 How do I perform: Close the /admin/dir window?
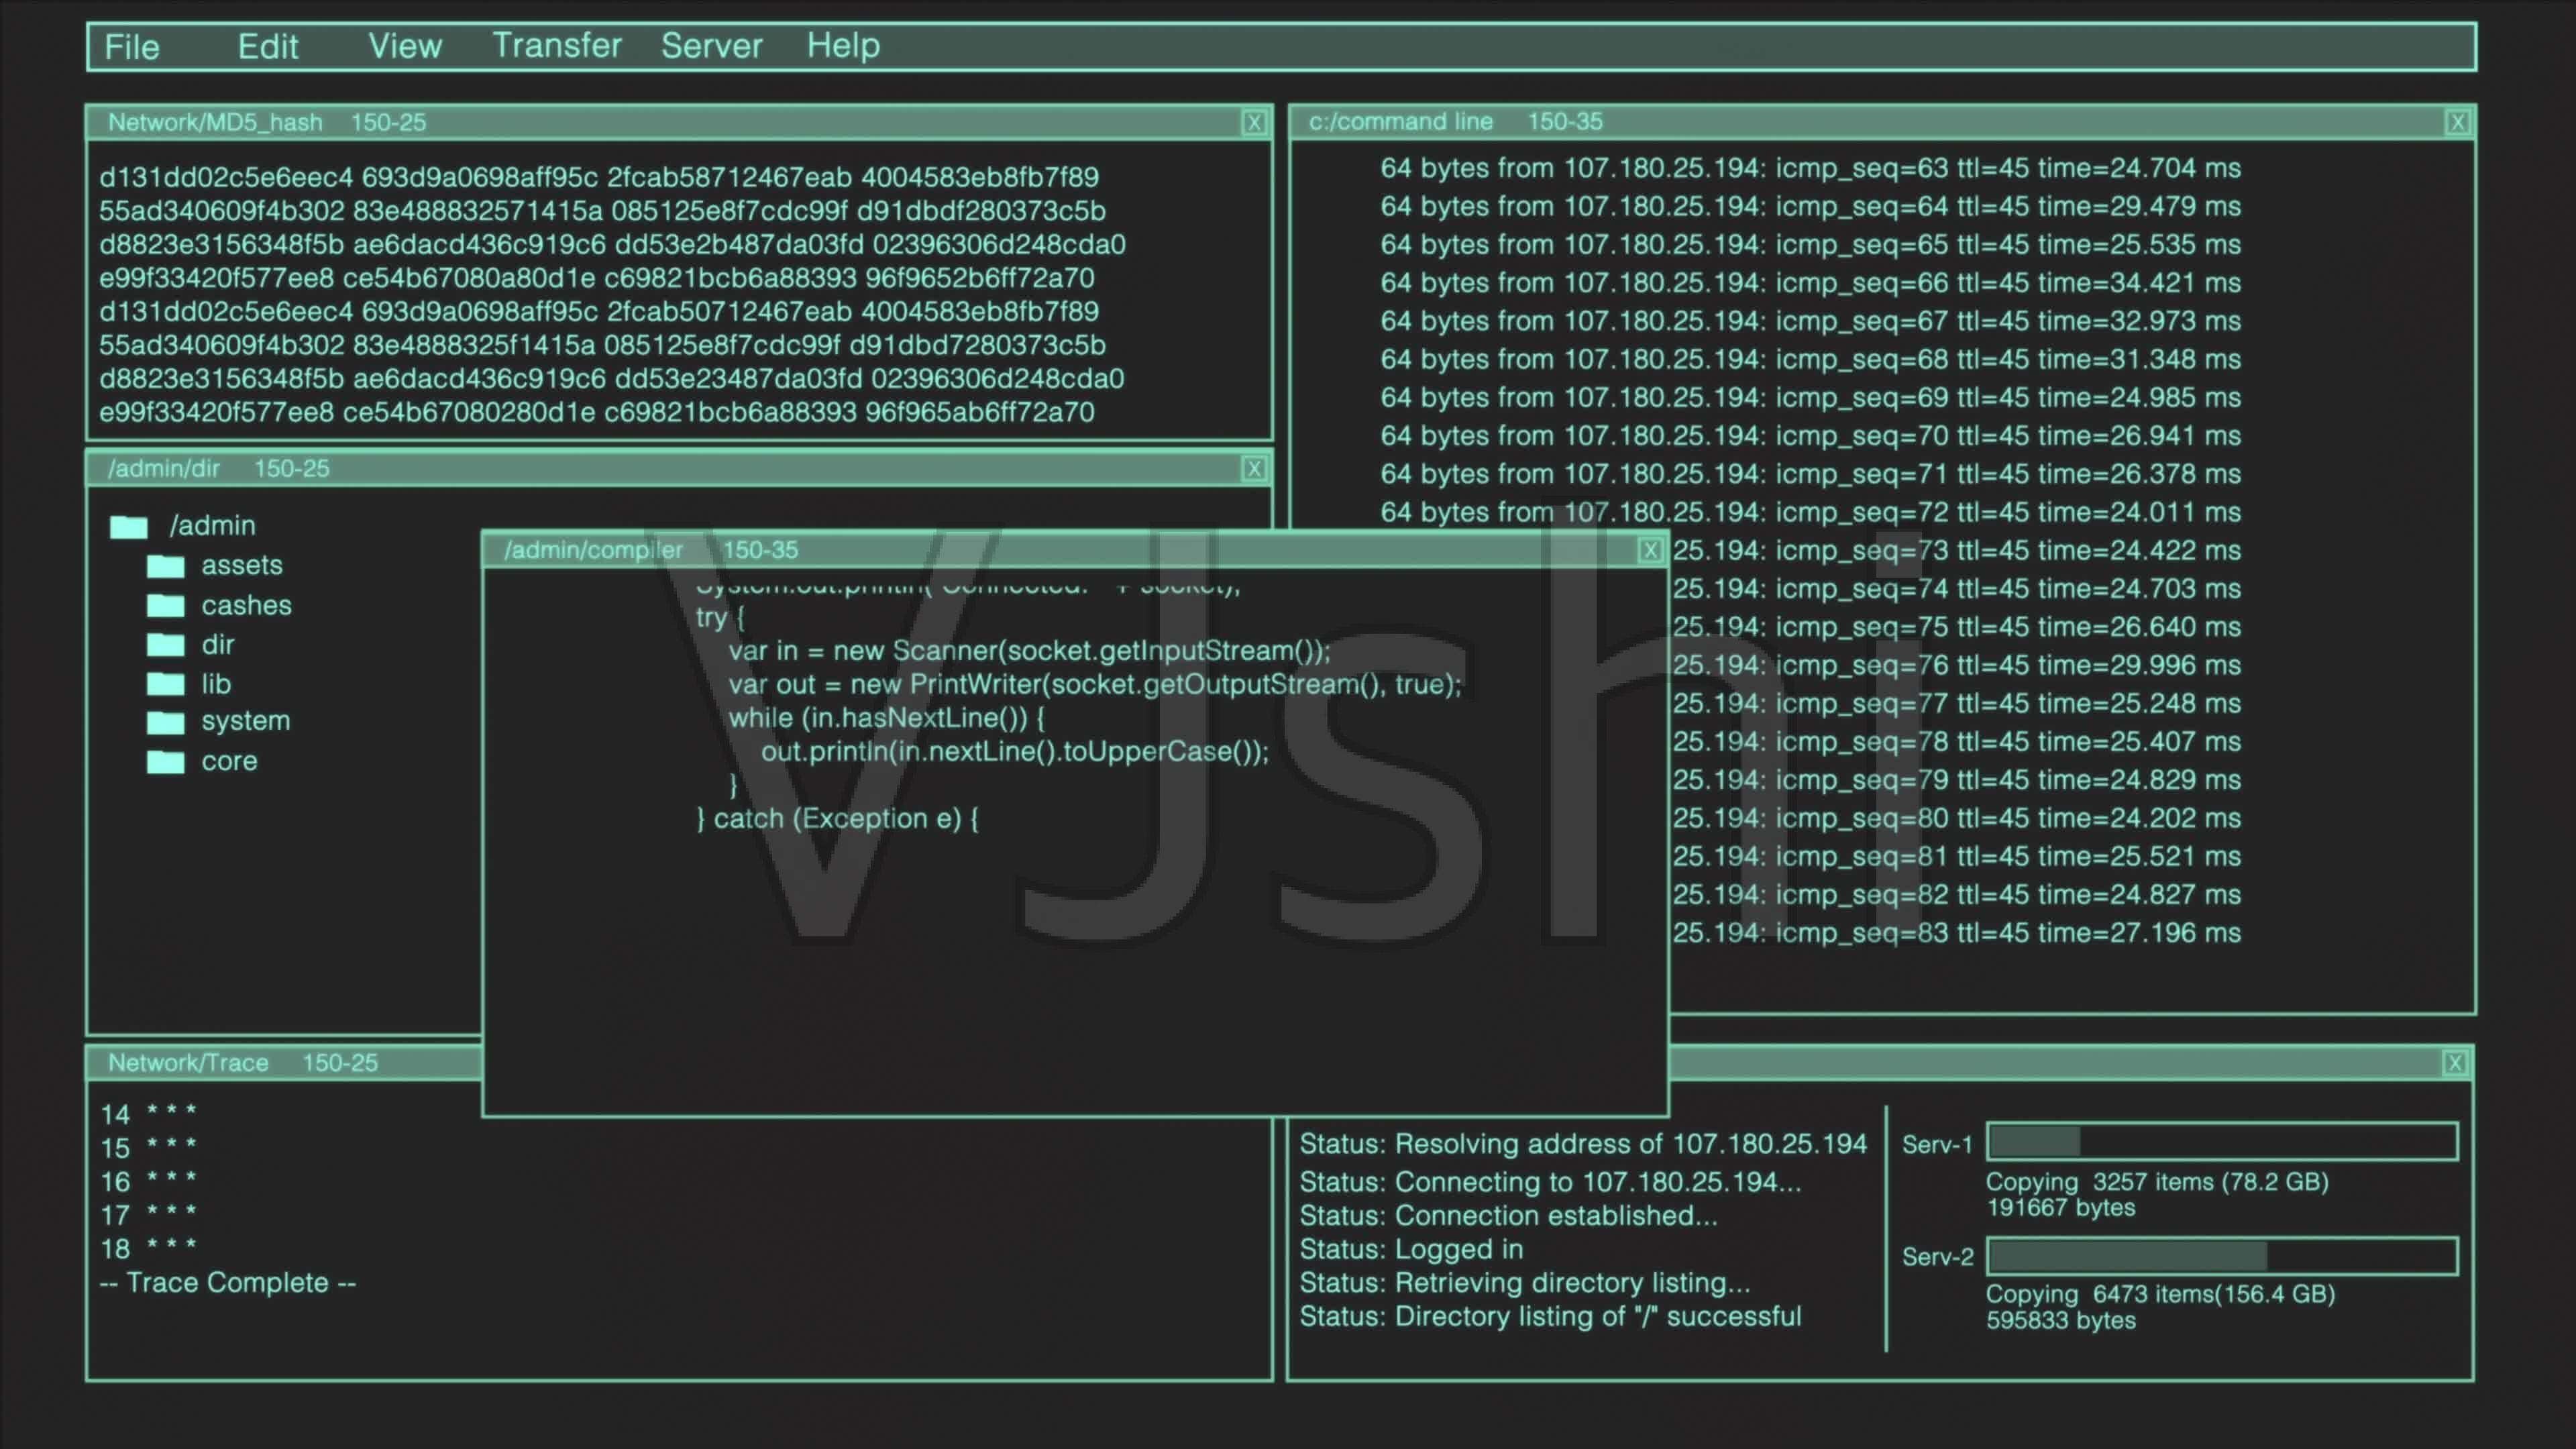coord(1254,469)
